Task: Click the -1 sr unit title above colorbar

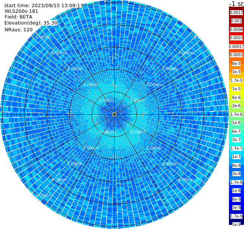Action: [236, 3]
